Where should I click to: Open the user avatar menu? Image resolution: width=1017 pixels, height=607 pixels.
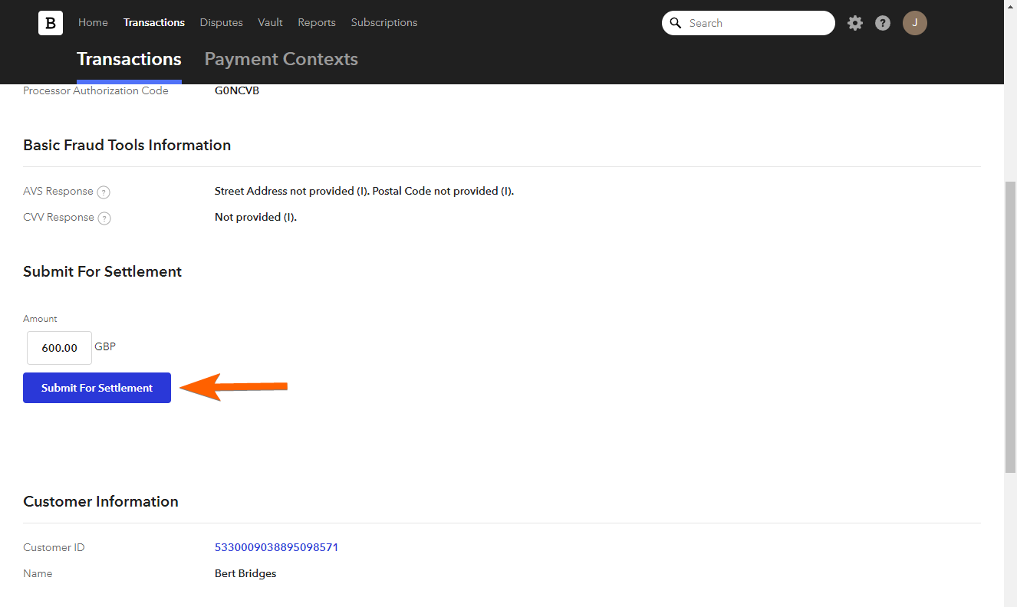click(x=915, y=23)
